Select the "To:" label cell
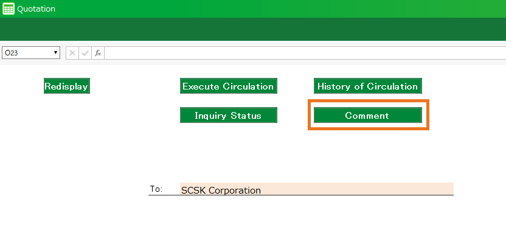506x249 pixels. tap(156, 189)
